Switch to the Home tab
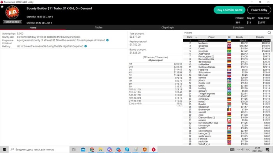Image resolution: width=273 pixels, height=153 pixels. click(x=33, y=28)
